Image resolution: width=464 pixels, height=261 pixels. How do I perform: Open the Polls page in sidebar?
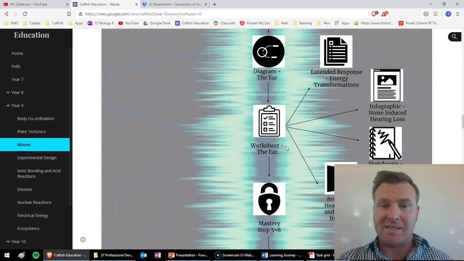pos(16,66)
